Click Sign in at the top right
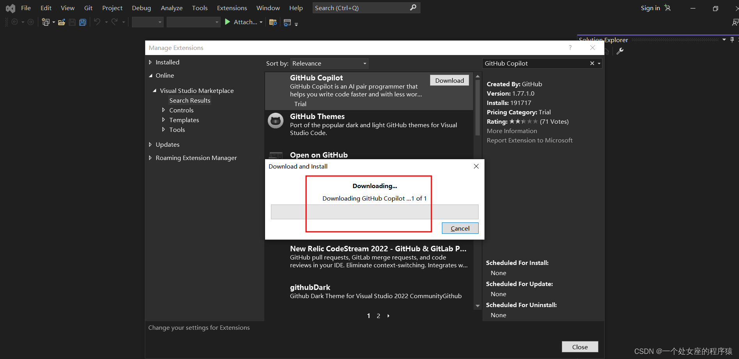 tap(650, 8)
